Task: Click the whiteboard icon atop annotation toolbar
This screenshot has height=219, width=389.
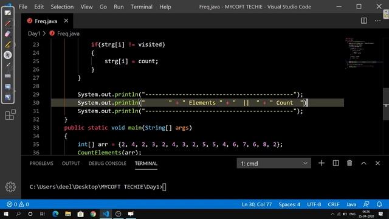Action: (x=8, y=13)
